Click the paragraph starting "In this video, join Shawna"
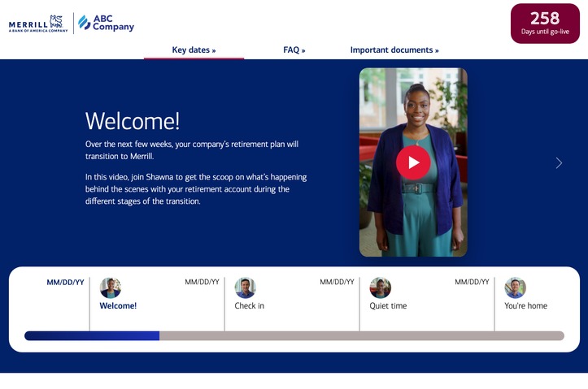The image size is (588, 389). (196, 189)
